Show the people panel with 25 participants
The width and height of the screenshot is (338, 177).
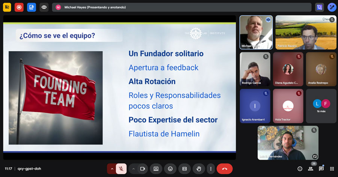311,169
